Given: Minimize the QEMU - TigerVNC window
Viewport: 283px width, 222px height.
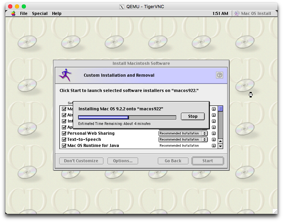Looking at the screenshot, I should click(x=17, y=6).
